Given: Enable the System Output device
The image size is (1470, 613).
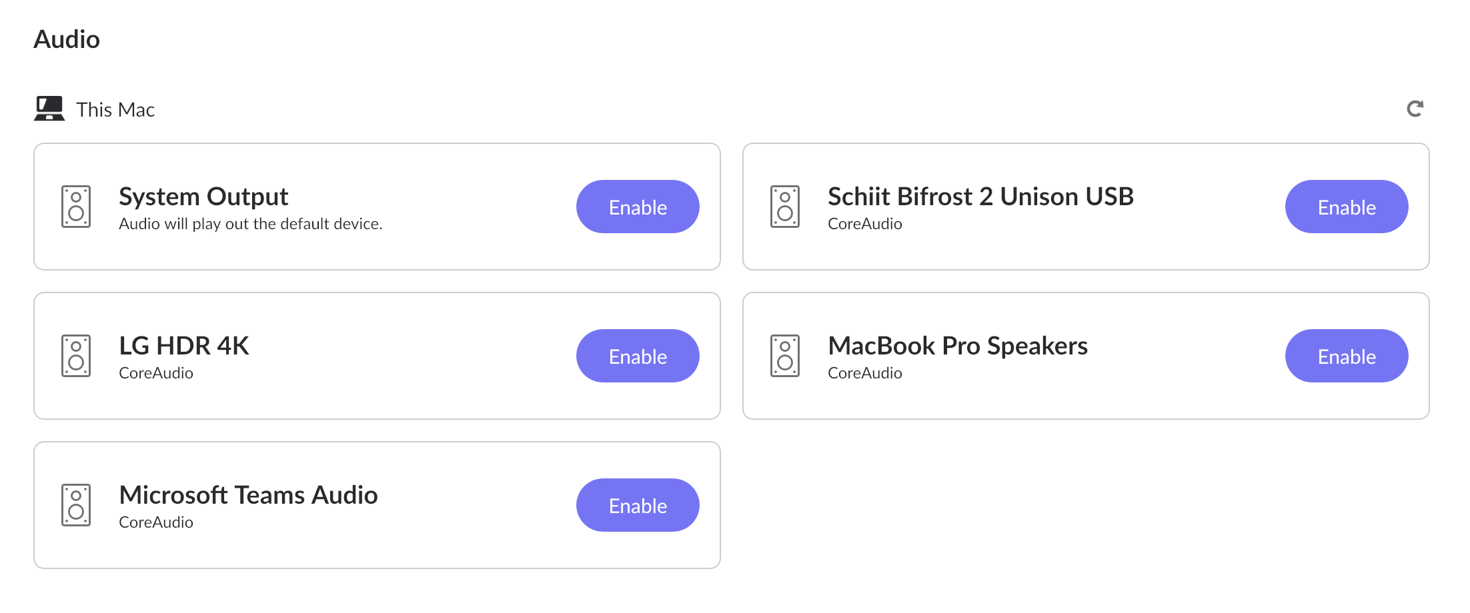Looking at the screenshot, I should tap(638, 207).
